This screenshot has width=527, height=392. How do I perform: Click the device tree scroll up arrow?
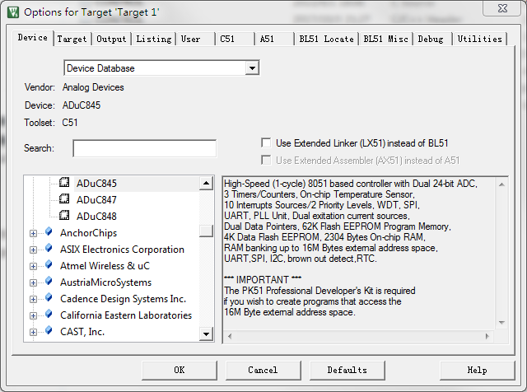coord(206,183)
